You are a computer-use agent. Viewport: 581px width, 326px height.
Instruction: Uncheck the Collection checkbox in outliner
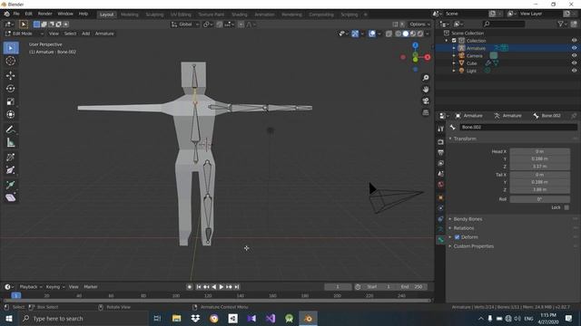tap(454, 40)
